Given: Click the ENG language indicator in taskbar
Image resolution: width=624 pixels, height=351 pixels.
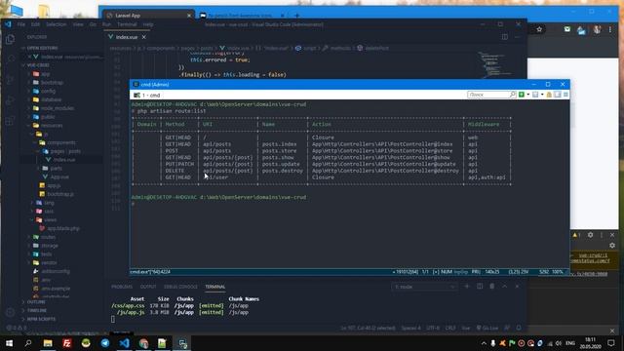Looking at the screenshot, I should coord(570,343).
